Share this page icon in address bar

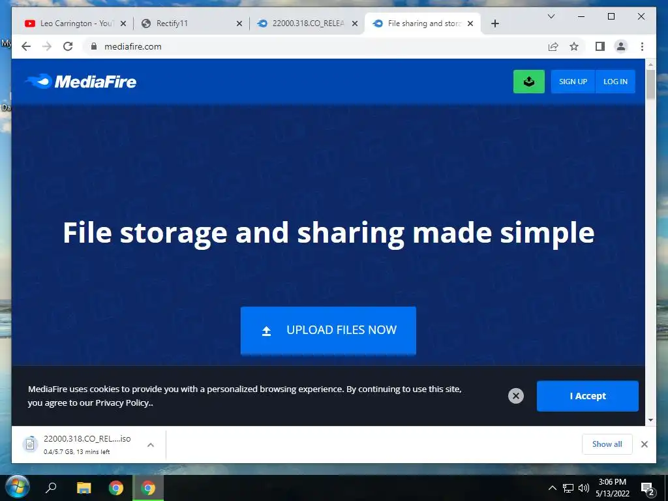553,46
